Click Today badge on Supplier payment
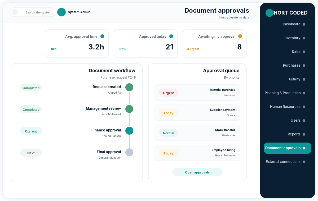This screenshot has width=318, height=201. click(169, 113)
